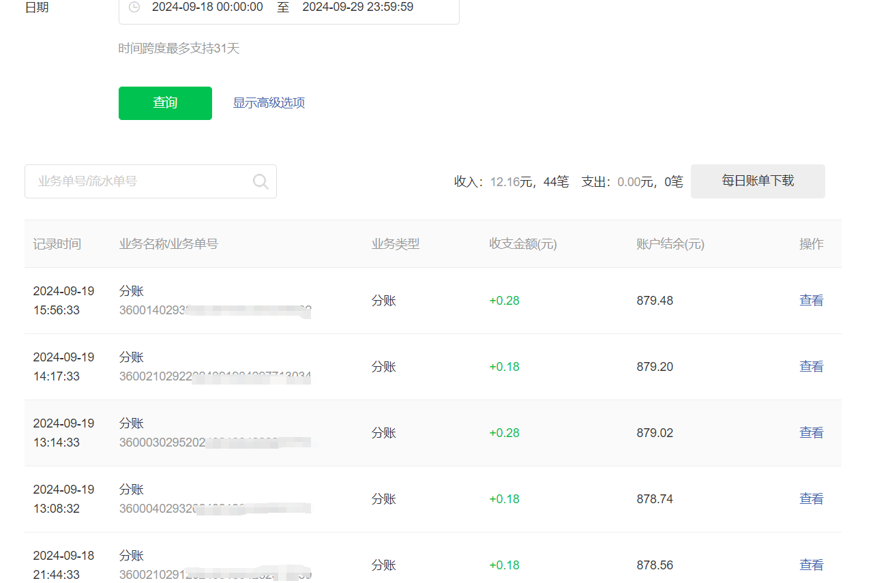Click the 收支金额(元) column header

[x=523, y=244]
